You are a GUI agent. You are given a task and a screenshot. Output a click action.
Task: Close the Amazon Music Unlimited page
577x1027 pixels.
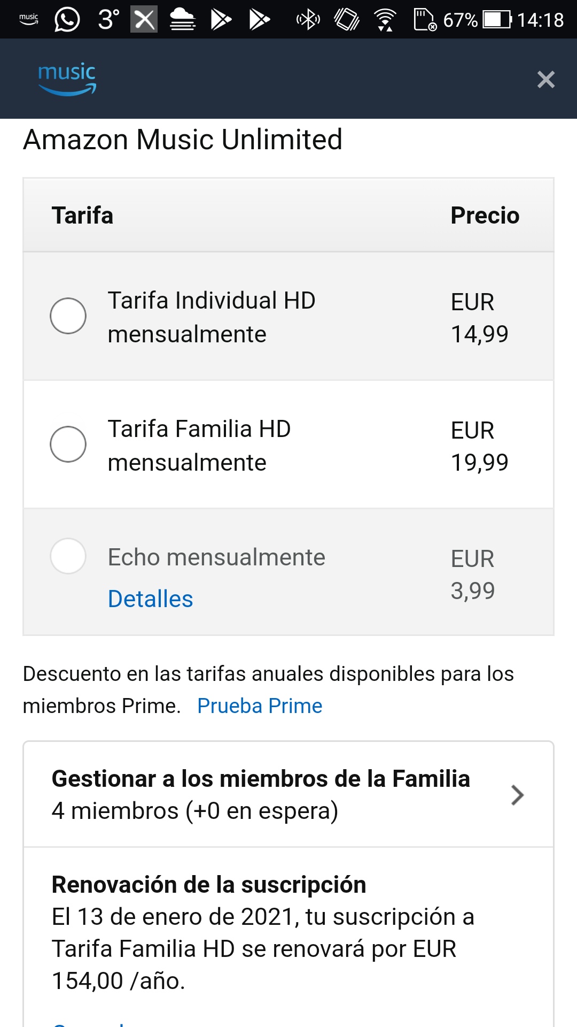coord(545,80)
